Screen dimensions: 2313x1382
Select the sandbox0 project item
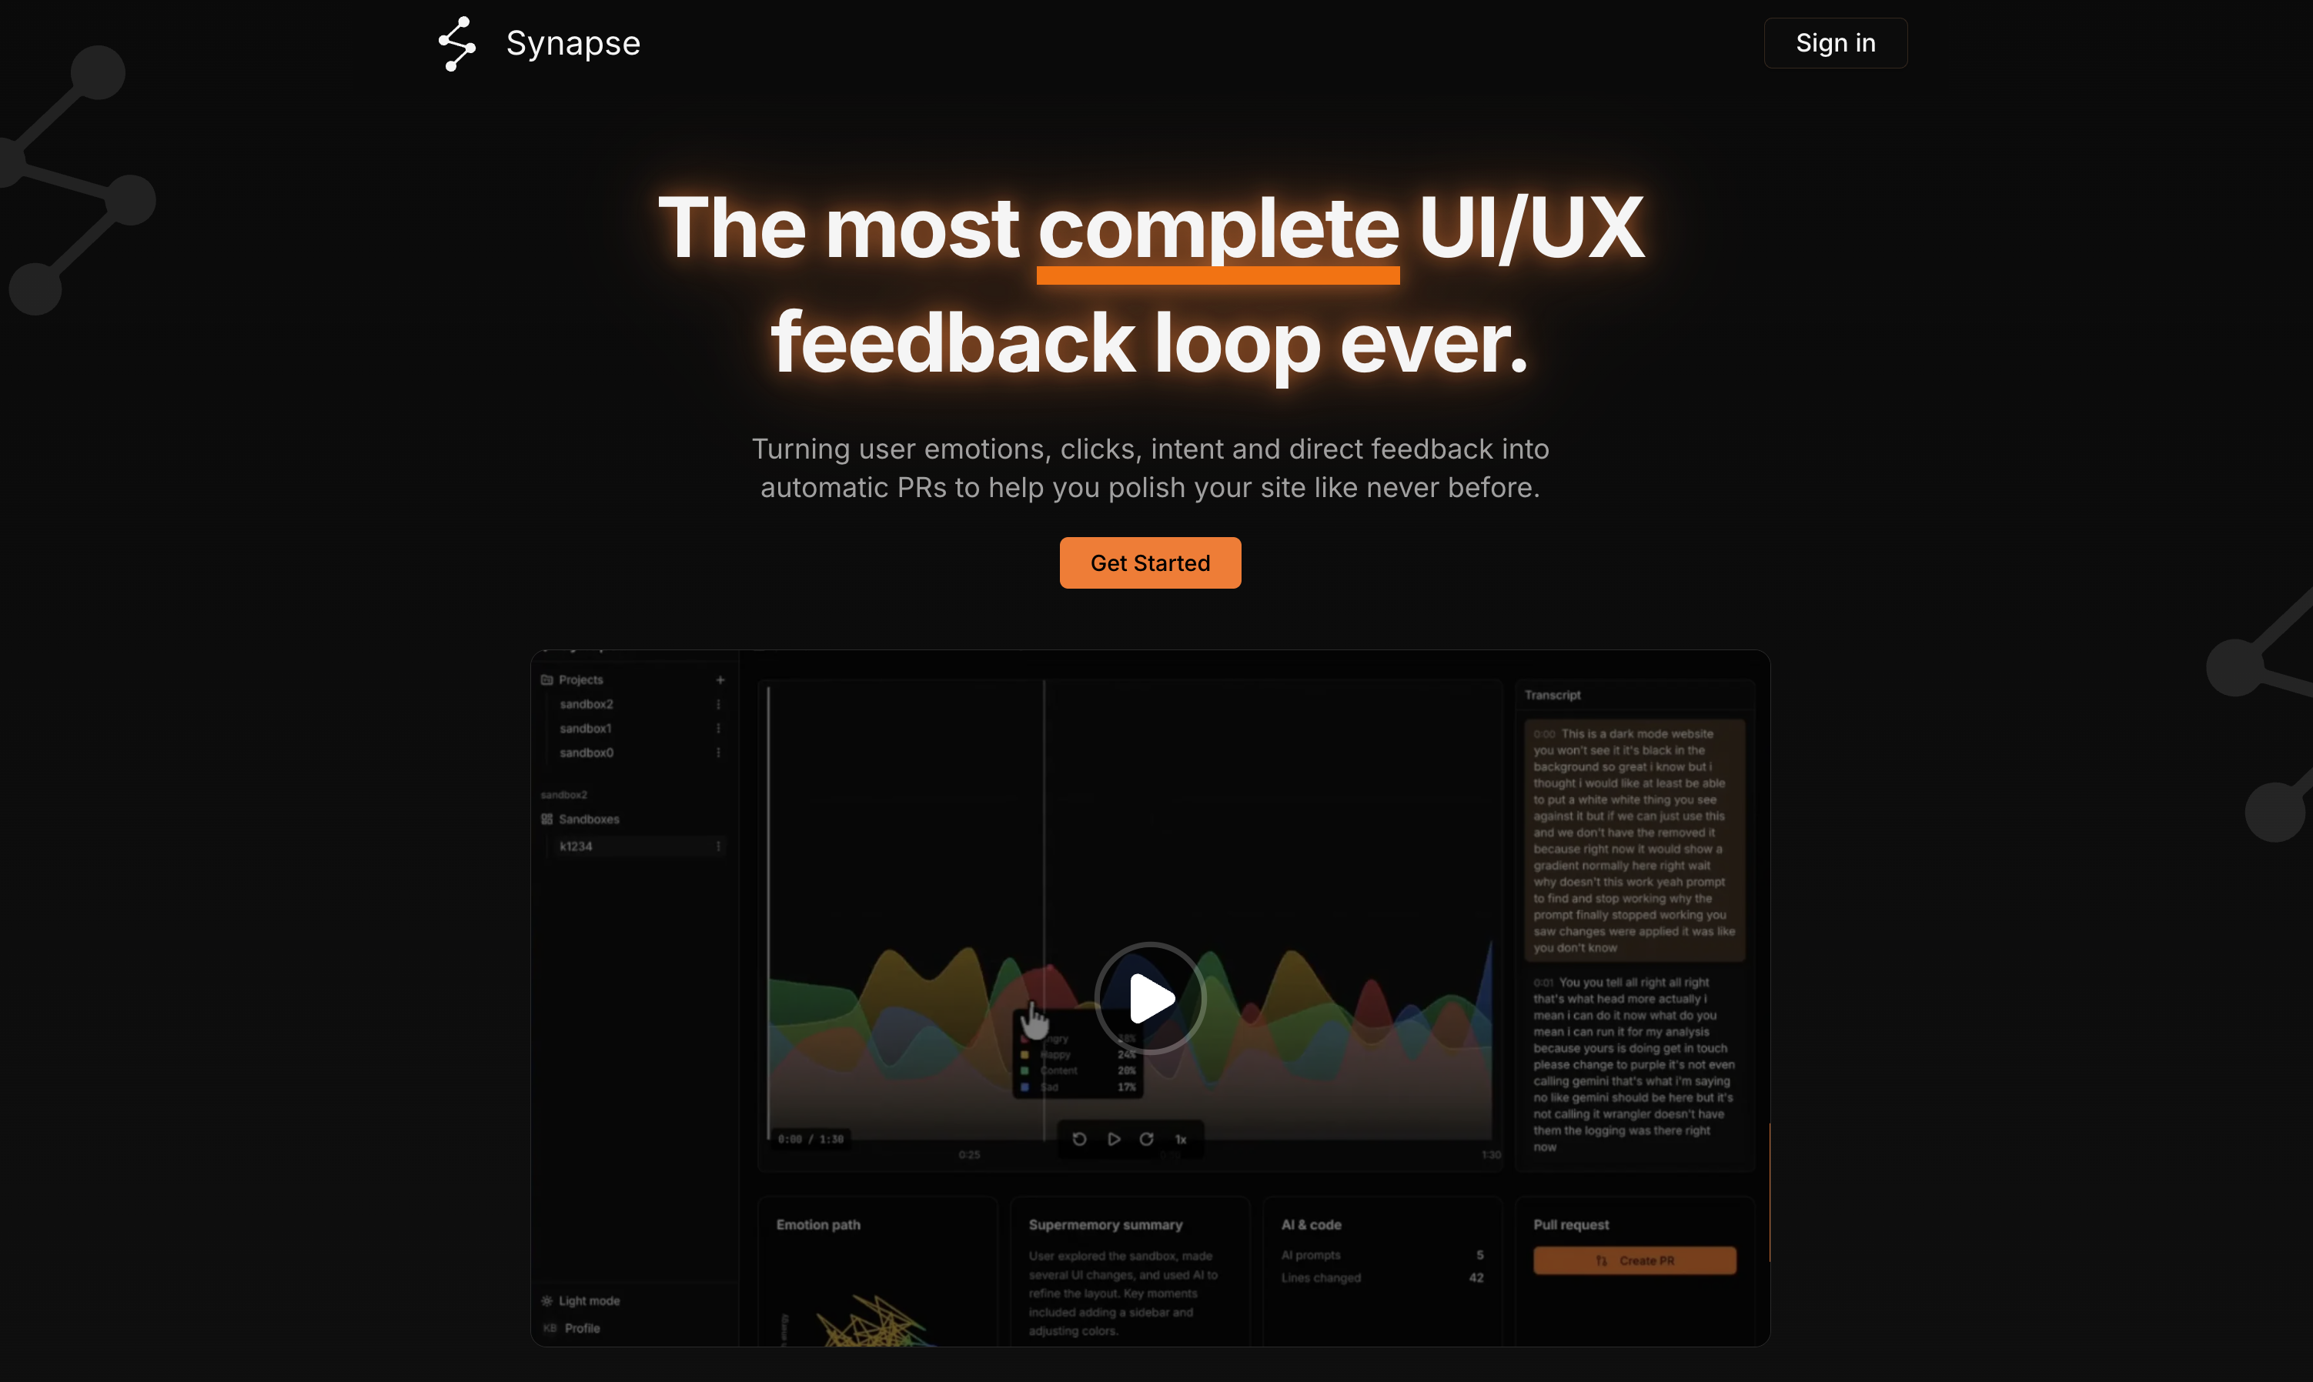587,753
